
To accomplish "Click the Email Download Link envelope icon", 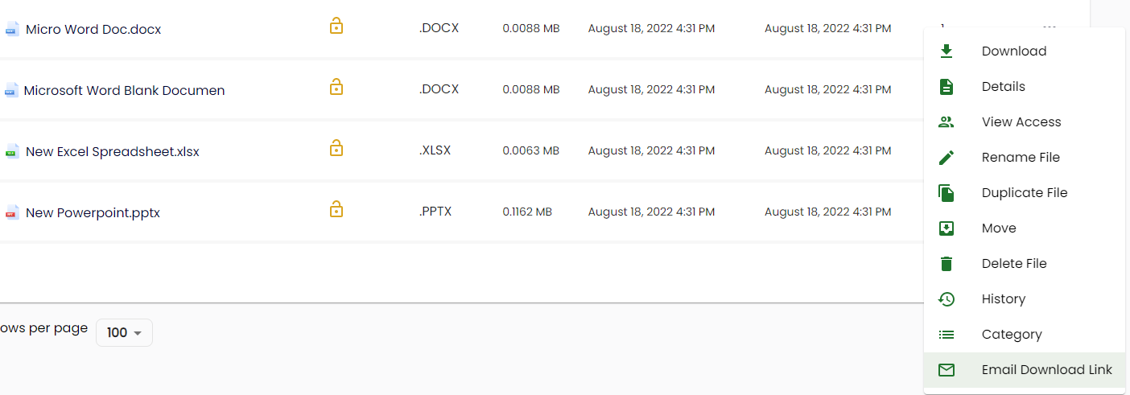I will [x=946, y=369].
